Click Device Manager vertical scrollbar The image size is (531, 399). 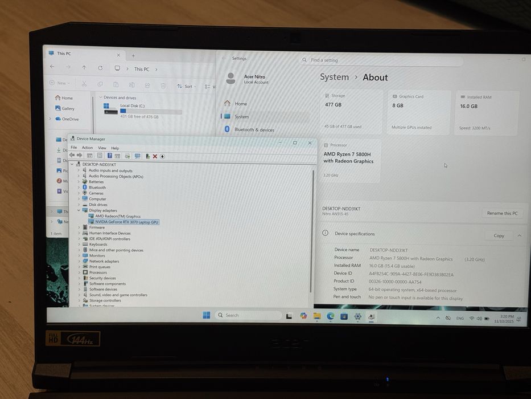312,231
